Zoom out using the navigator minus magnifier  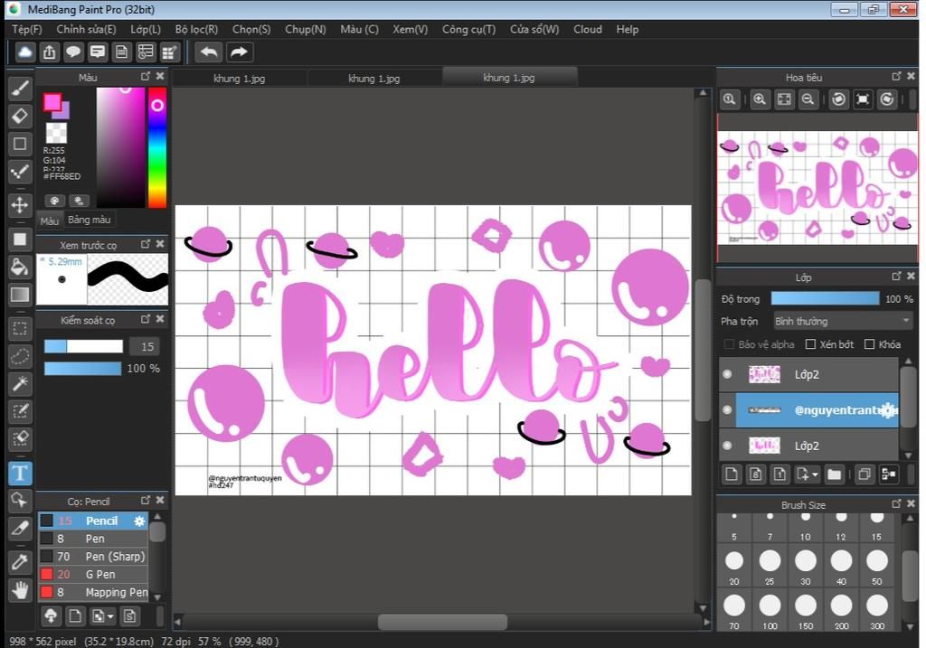coord(808,99)
